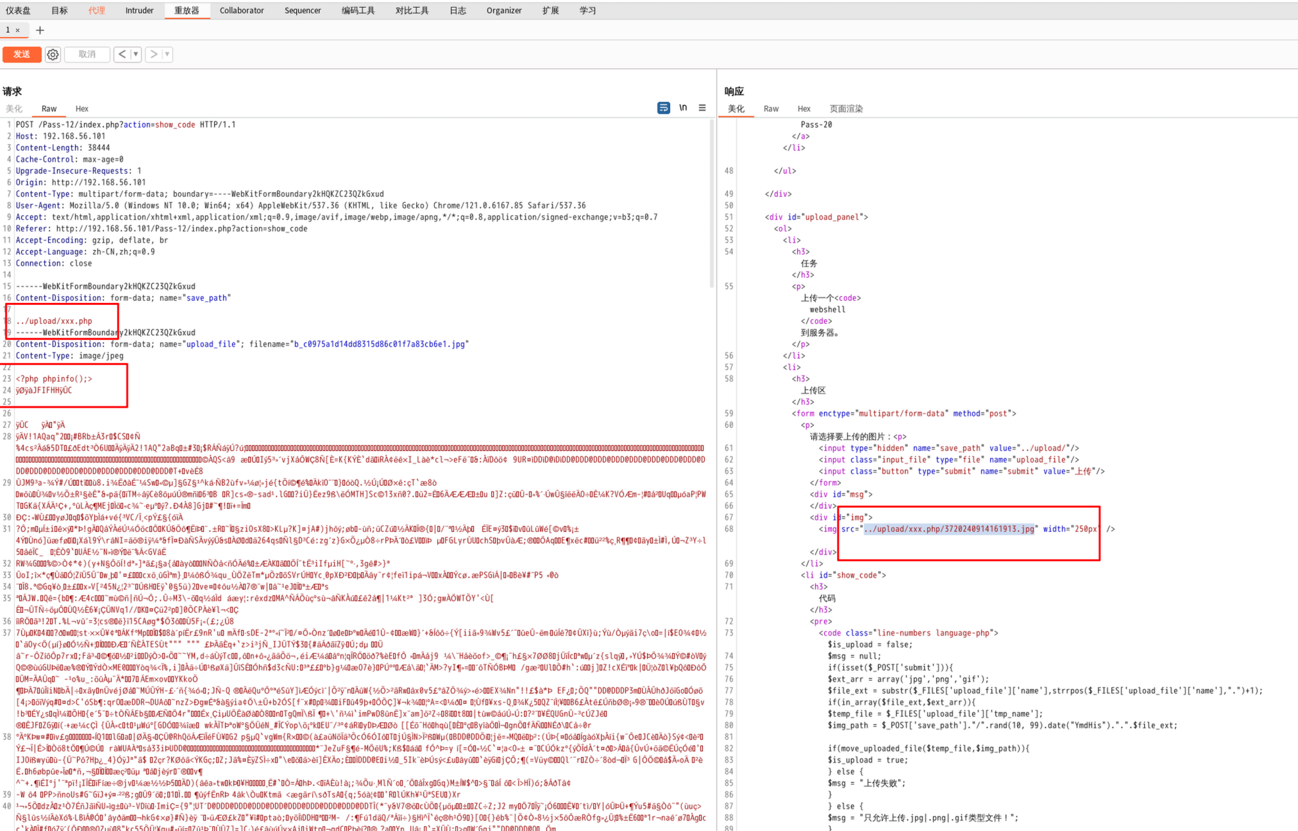Click the orange 发送 (send) button
Viewport: 1298px width, 831px height.
(22, 55)
